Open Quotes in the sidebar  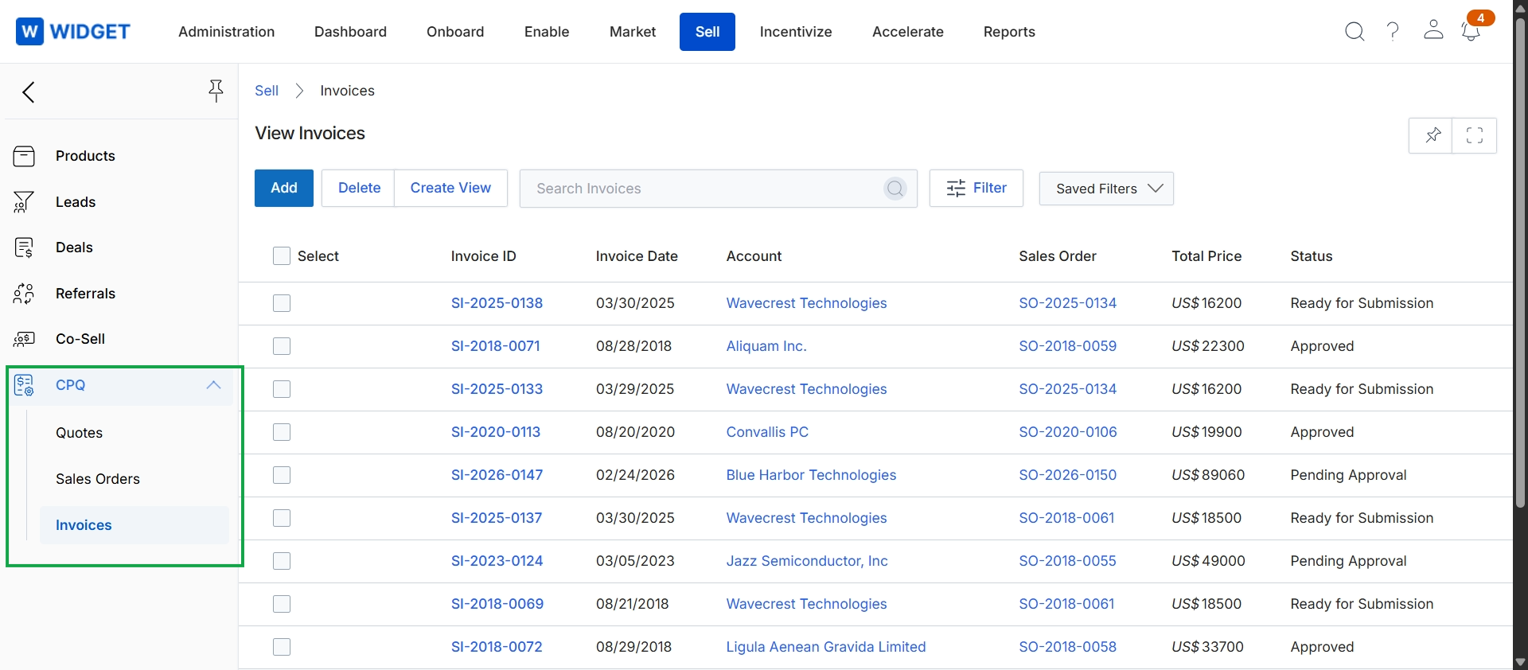coord(80,433)
